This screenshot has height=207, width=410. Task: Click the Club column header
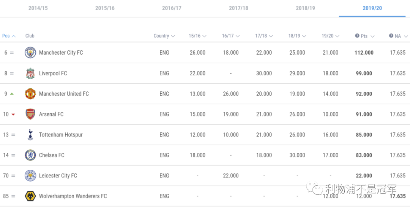pos(30,36)
